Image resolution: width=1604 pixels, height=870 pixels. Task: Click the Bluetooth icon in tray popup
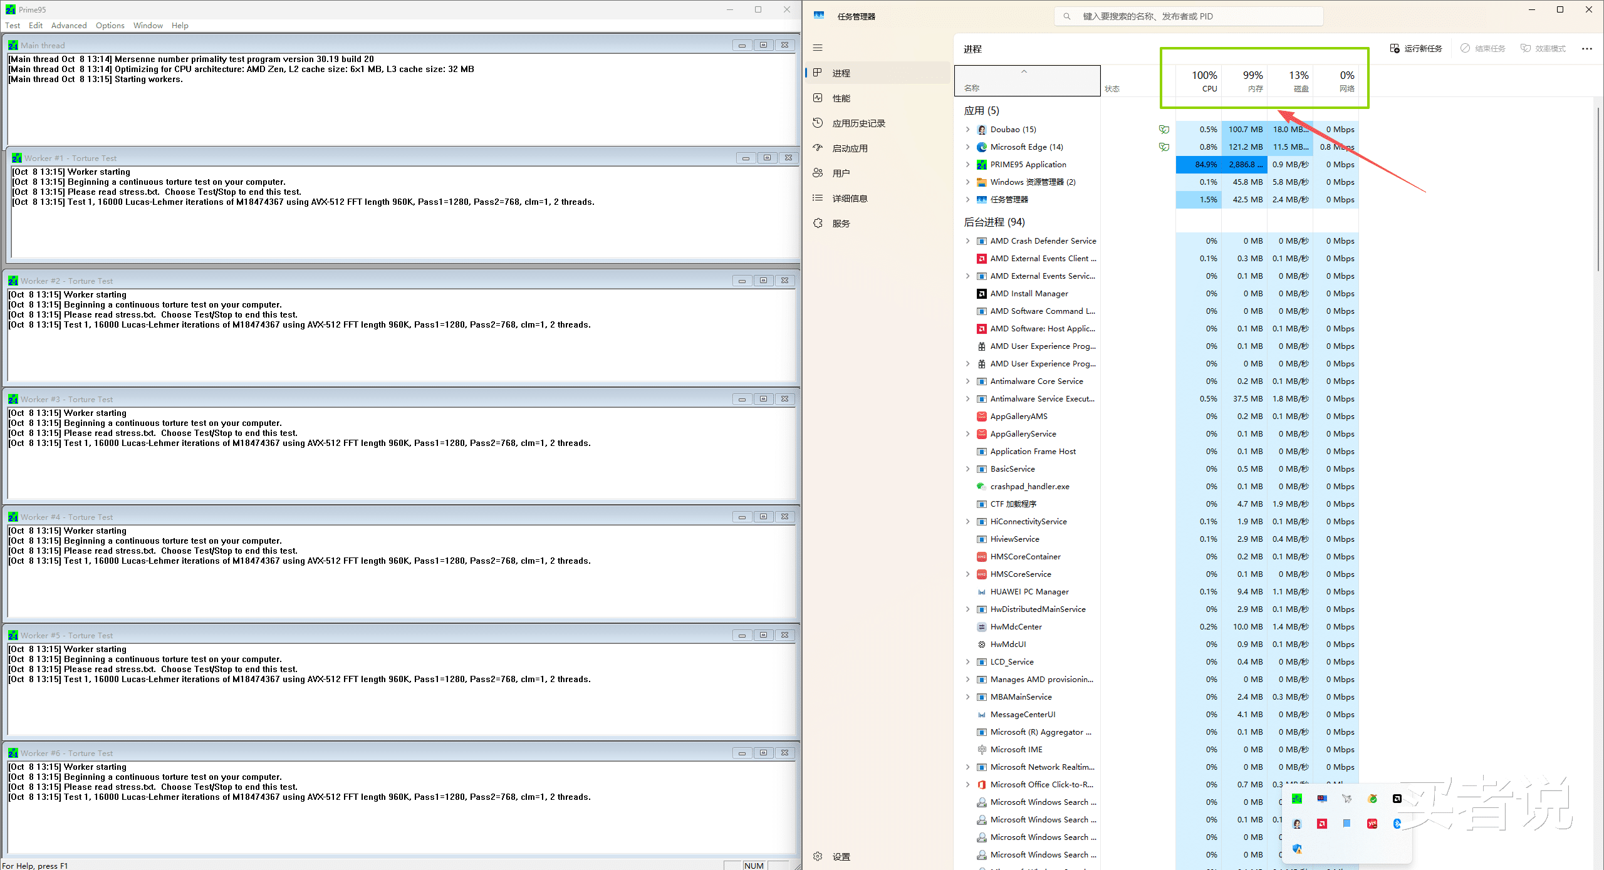click(1397, 824)
